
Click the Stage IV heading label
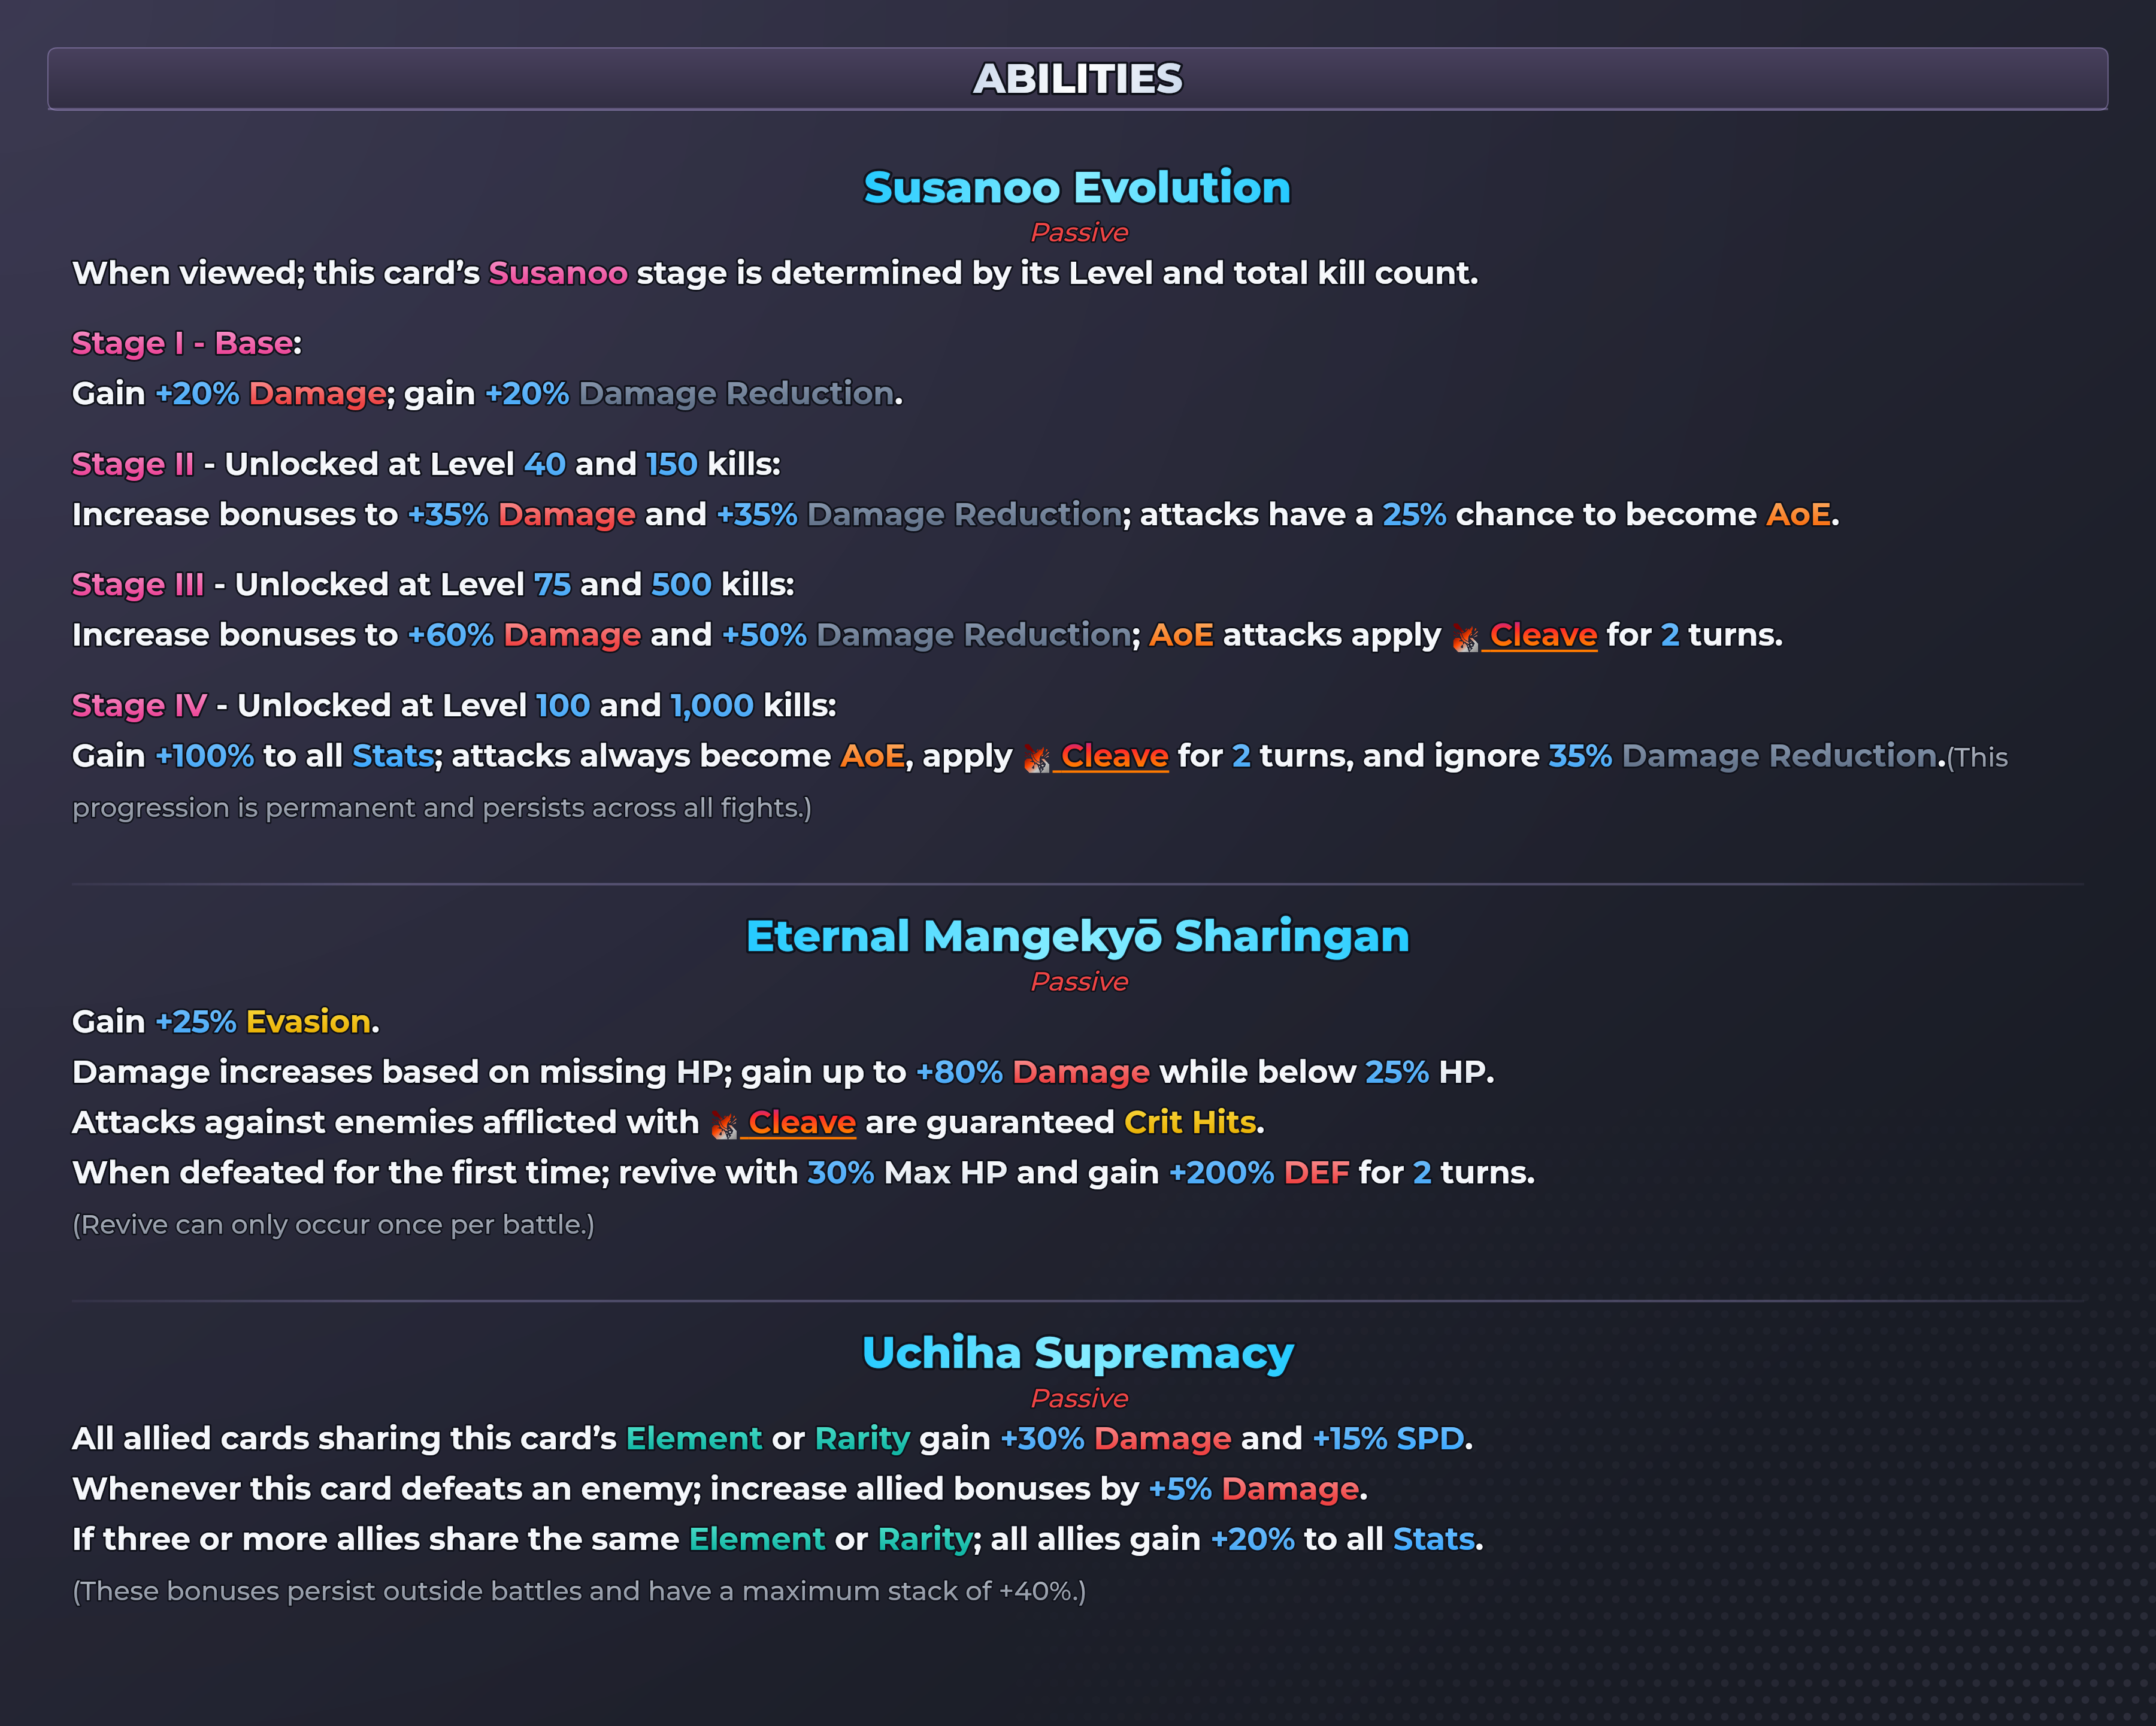[x=139, y=706]
